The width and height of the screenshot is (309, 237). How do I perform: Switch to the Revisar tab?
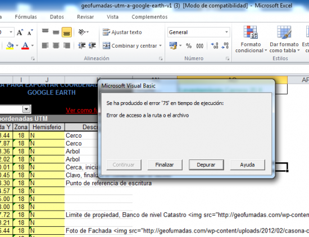click(x=85, y=17)
